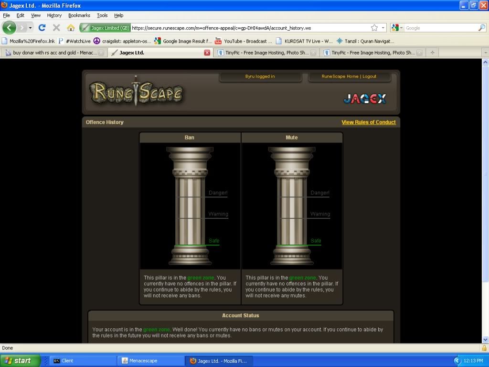Bookmark this page with the star icon
The height and width of the screenshot is (367, 489).
tap(374, 28)
